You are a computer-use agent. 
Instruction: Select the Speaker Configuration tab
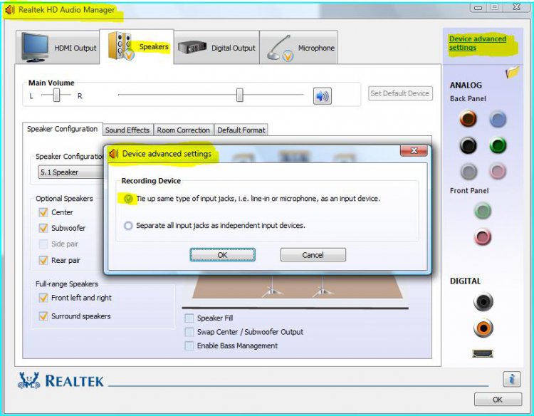click(63, 129)
